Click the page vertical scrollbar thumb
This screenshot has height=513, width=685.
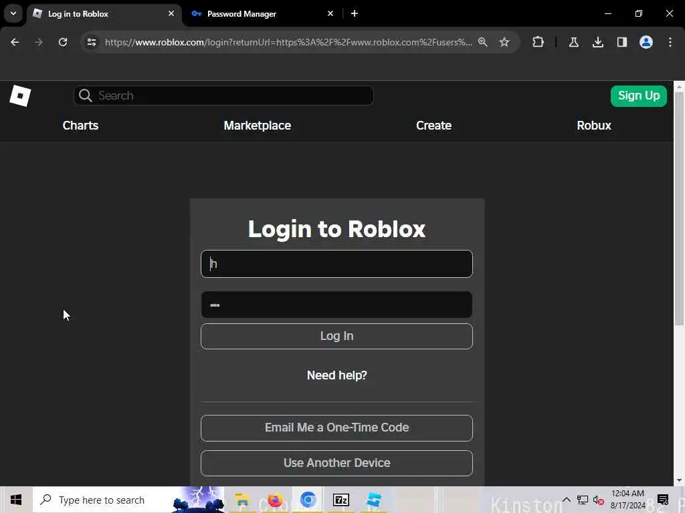click(679, 208)
